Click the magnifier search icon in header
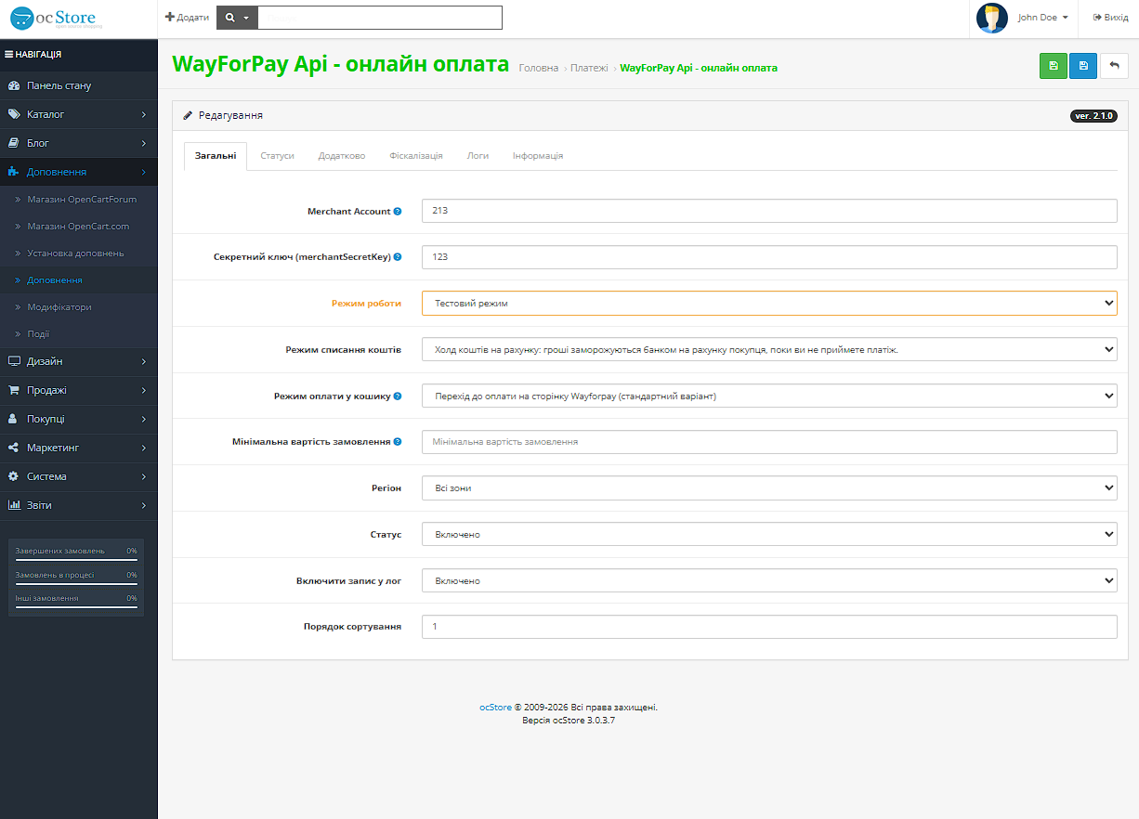The width and height of the screenshot is (1139, 819). pos(230,18)
